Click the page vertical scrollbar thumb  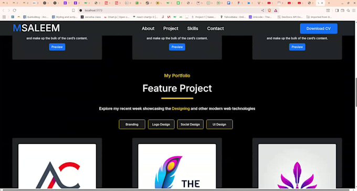(356, 92)
